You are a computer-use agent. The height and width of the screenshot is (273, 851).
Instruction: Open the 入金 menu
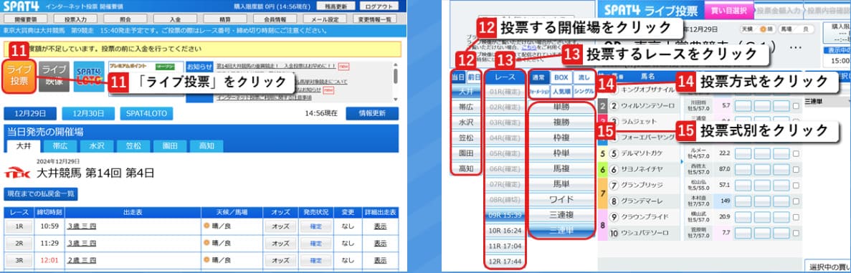tap(176, 19)
